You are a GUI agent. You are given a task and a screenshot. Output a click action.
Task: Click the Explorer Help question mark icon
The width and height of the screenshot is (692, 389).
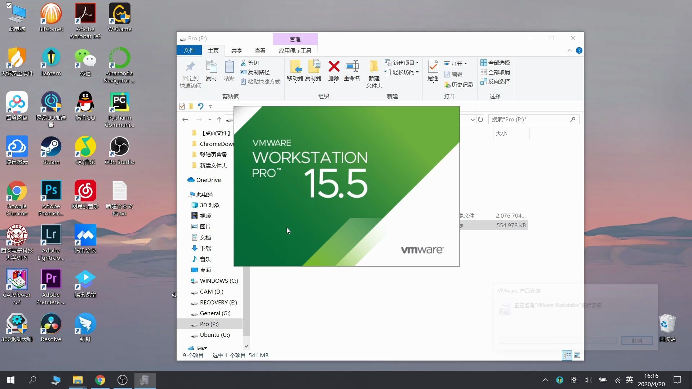[579, 50]
